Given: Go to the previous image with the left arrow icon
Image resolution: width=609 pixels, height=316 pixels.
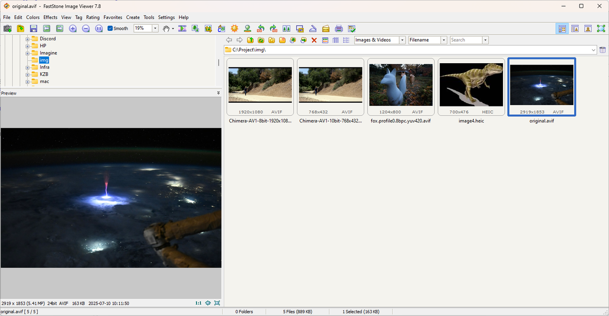Looking at the screenshot, I should [x=47, y=29].
